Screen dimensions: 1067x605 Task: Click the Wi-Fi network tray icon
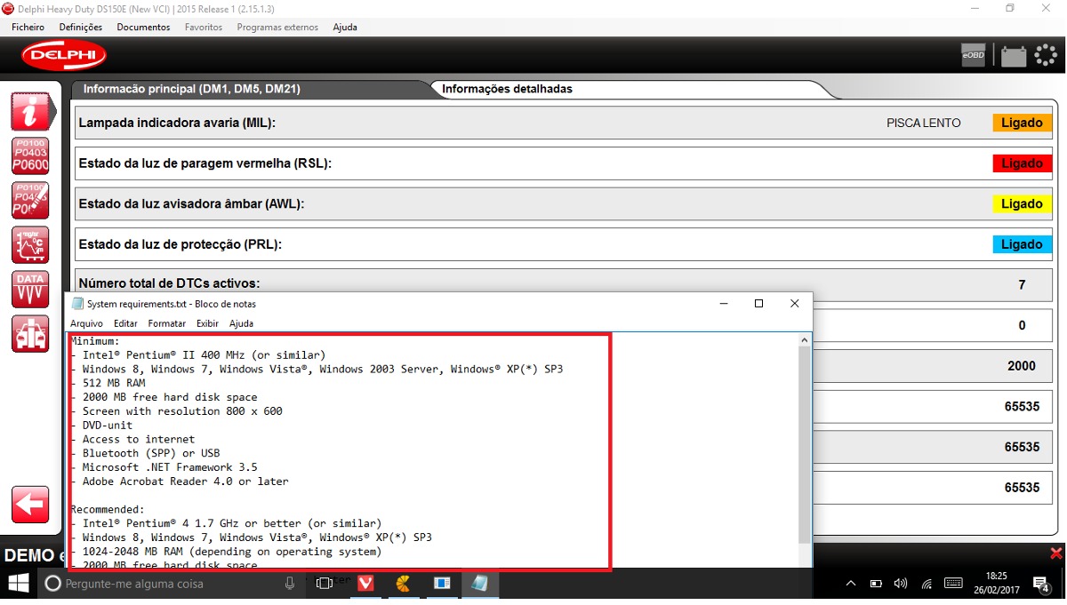click(x=927, y=584)
